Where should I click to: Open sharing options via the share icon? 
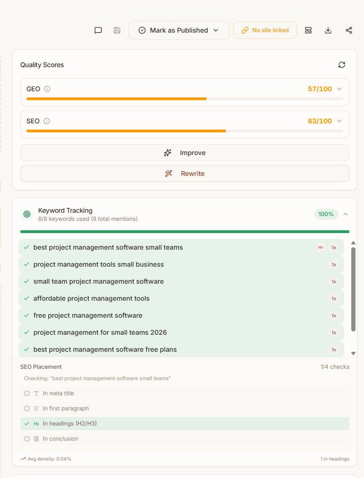pos(348,30)
